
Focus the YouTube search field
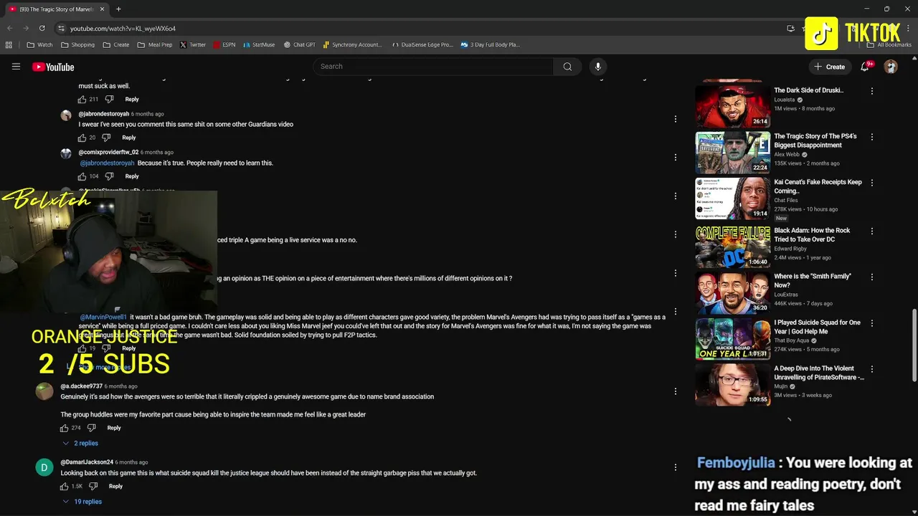pyautogui.click(x=433, y=67)
